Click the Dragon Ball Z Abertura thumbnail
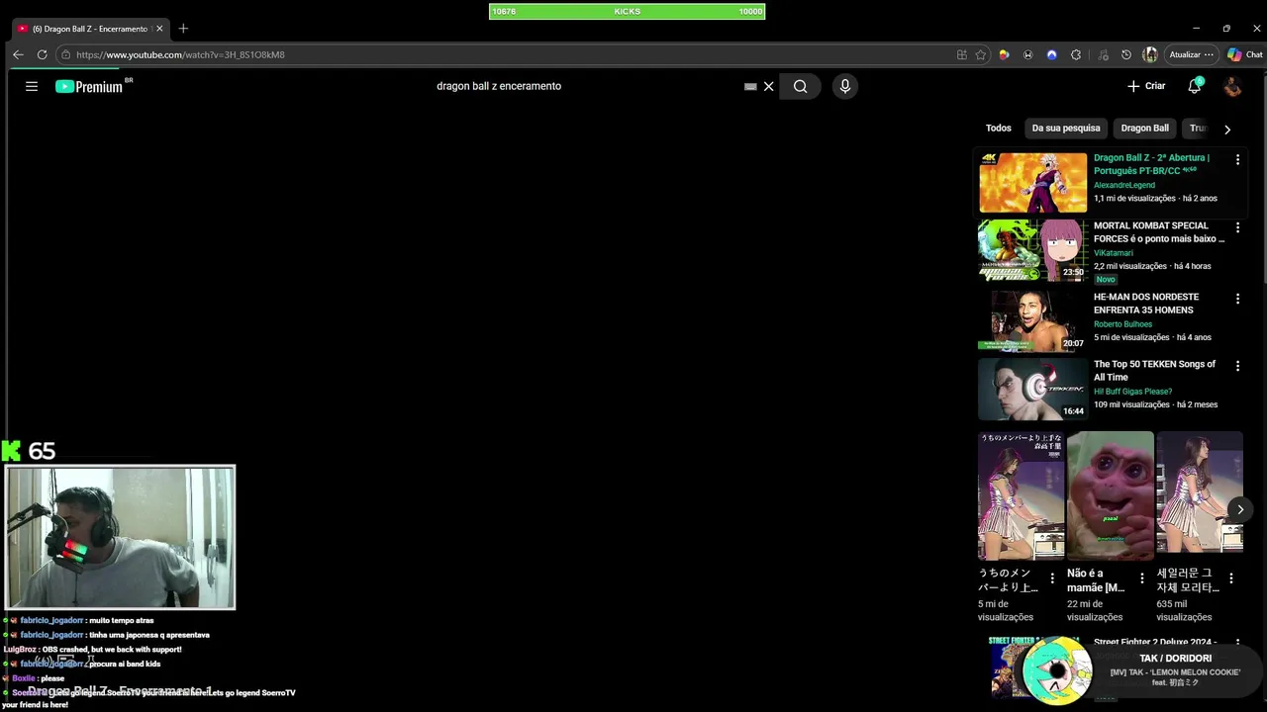This screenshot has height=712, width=1267. click(1032, 183)
